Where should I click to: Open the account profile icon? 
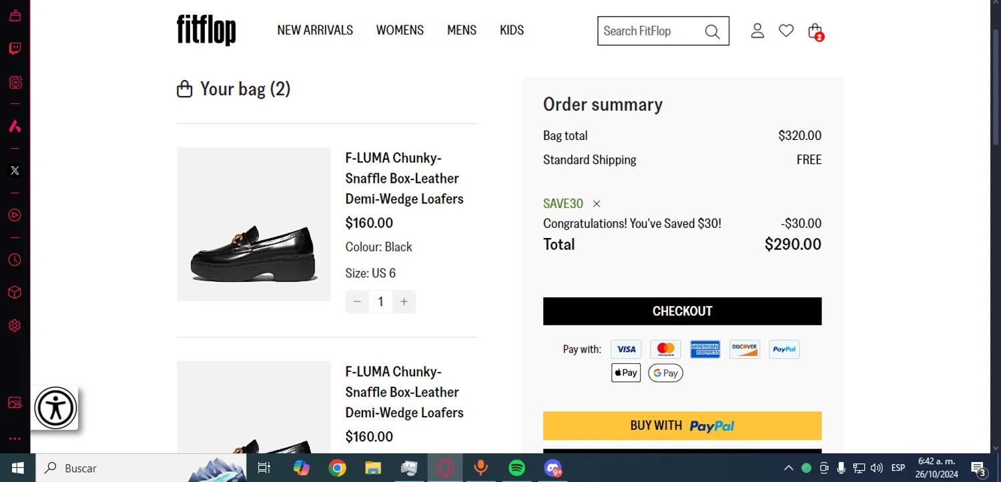757,31
